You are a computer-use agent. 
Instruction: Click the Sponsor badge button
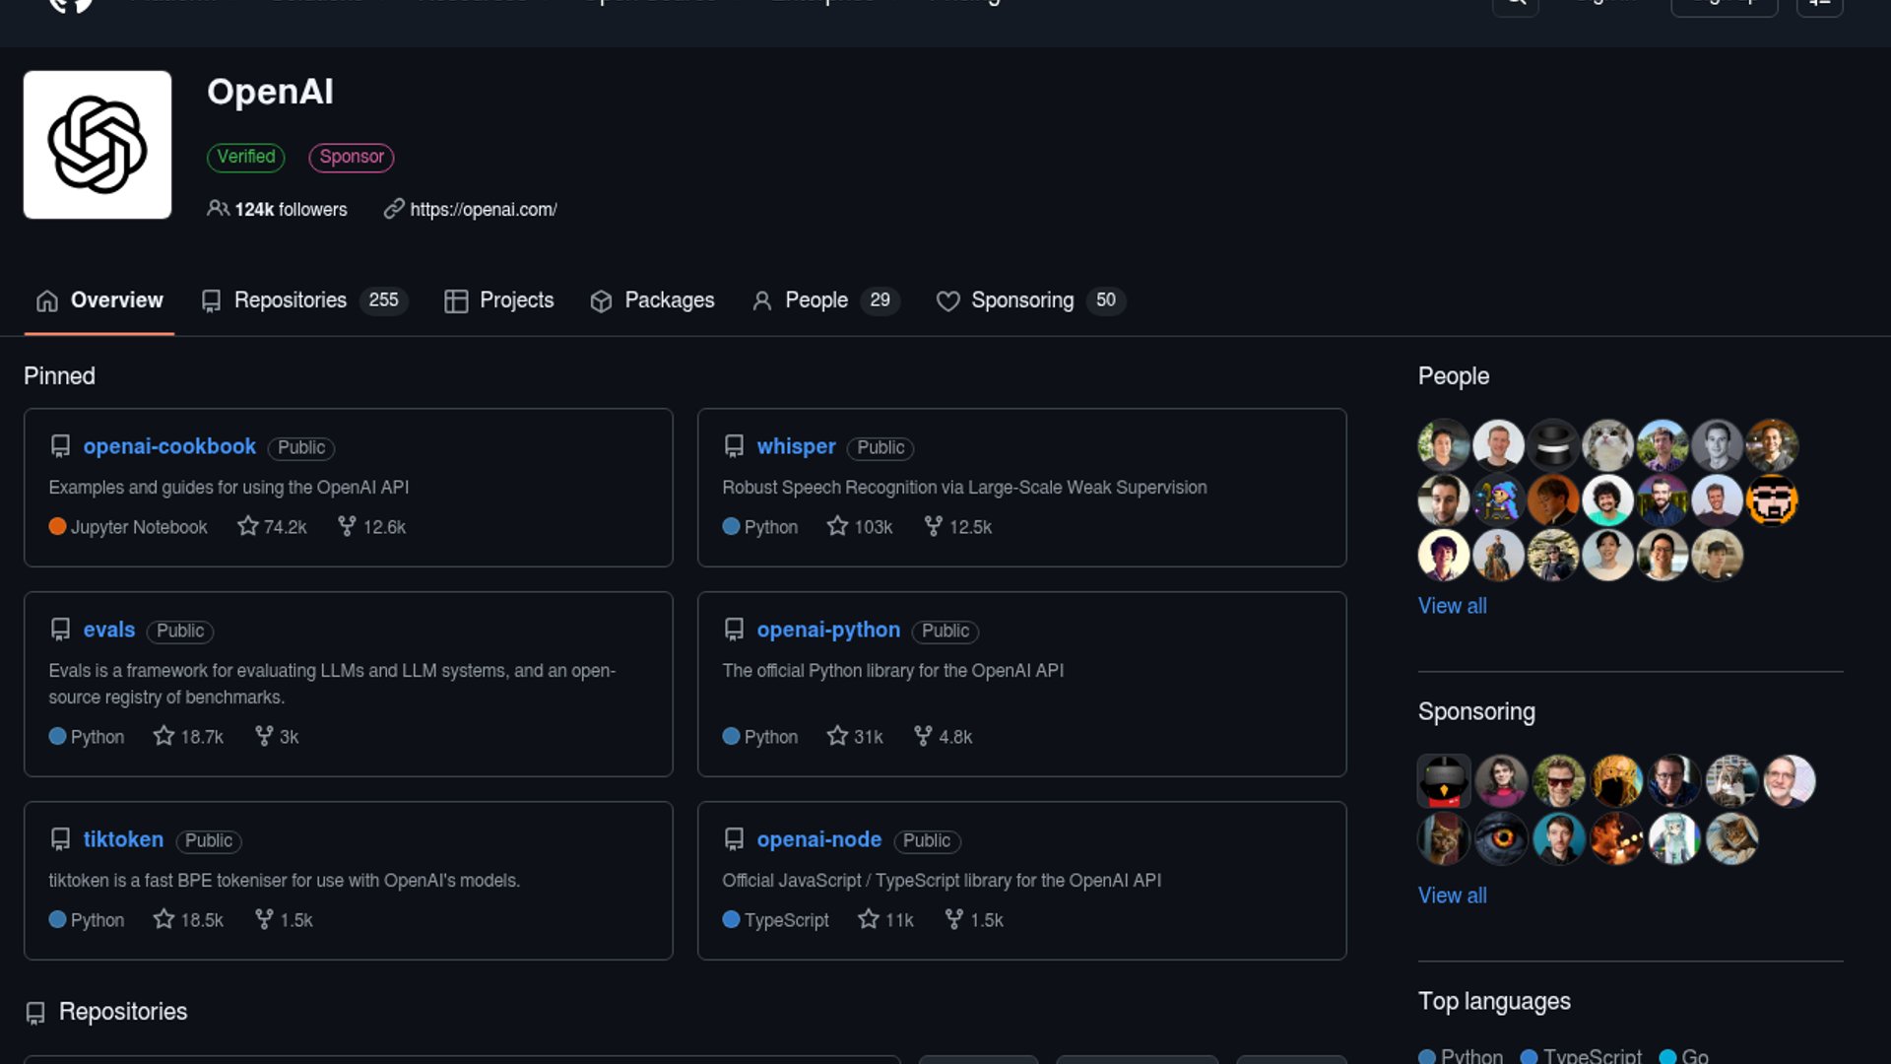click(x=352, y=157)
